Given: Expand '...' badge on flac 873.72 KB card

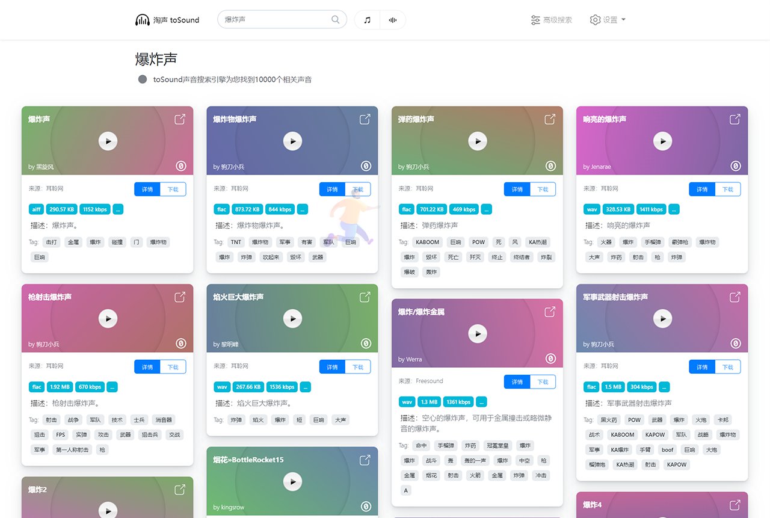Looking at the screenshot, I should tap(302, 209).
